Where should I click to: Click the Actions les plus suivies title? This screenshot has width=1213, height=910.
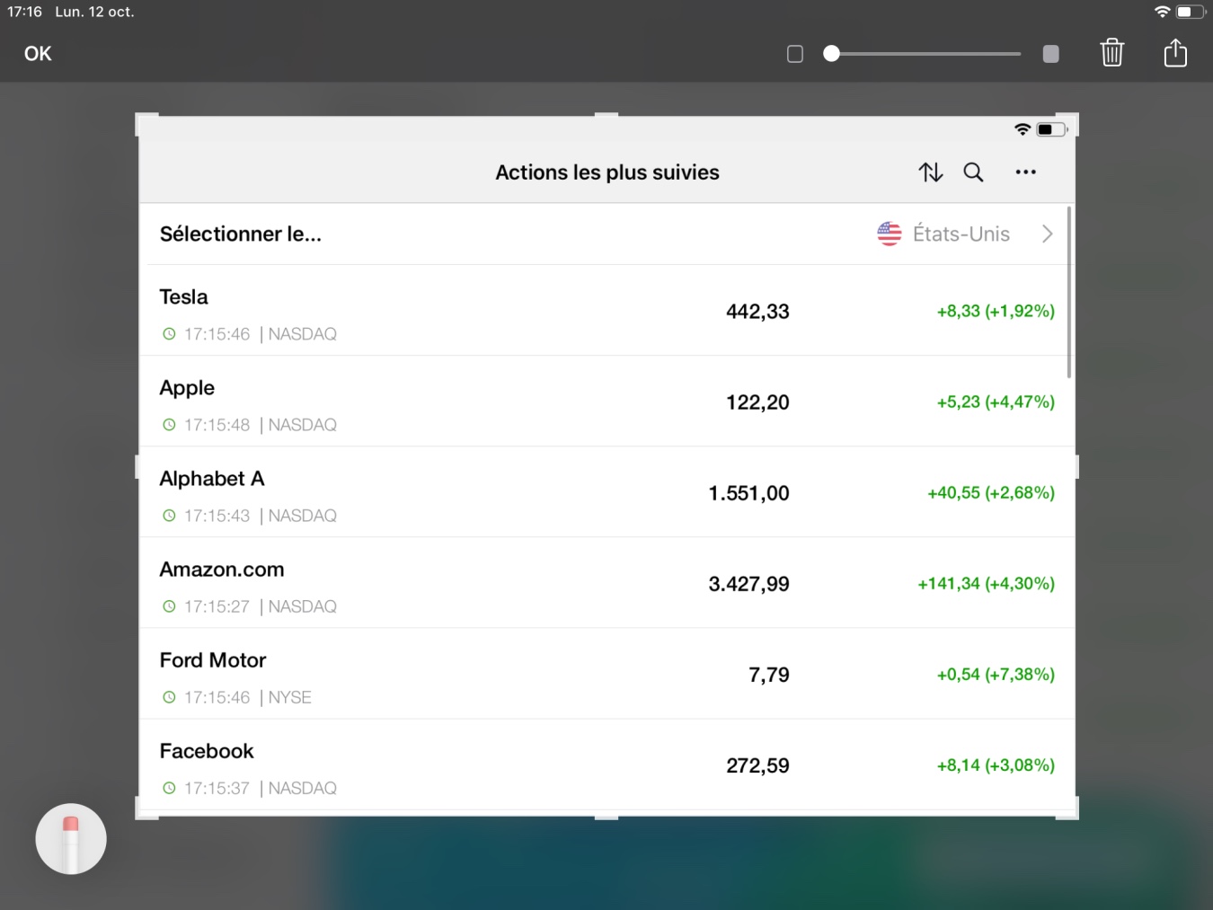[607, 172]
